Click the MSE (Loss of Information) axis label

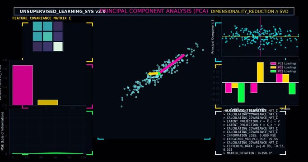click(x=3, y=131)
